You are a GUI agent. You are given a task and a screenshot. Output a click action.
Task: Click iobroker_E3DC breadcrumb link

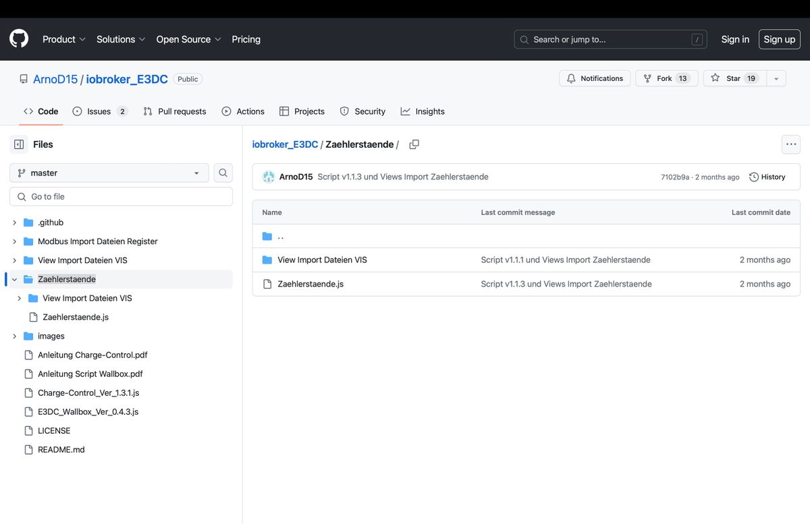285,144
